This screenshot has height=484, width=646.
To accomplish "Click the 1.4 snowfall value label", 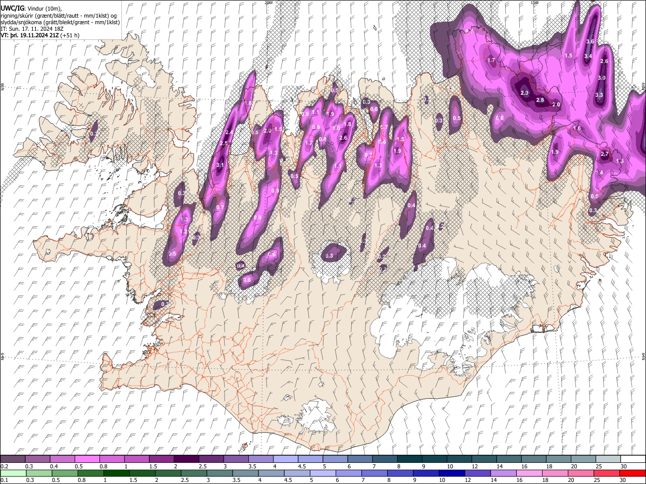I will point(600,172).
